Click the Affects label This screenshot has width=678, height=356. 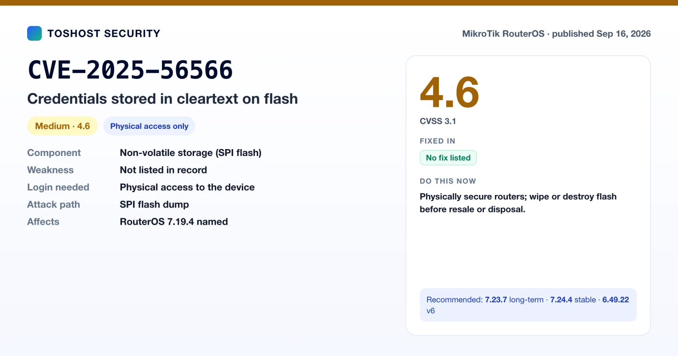[43, 222]
